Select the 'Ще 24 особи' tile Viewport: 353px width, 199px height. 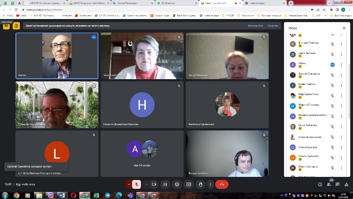(142, 153)
